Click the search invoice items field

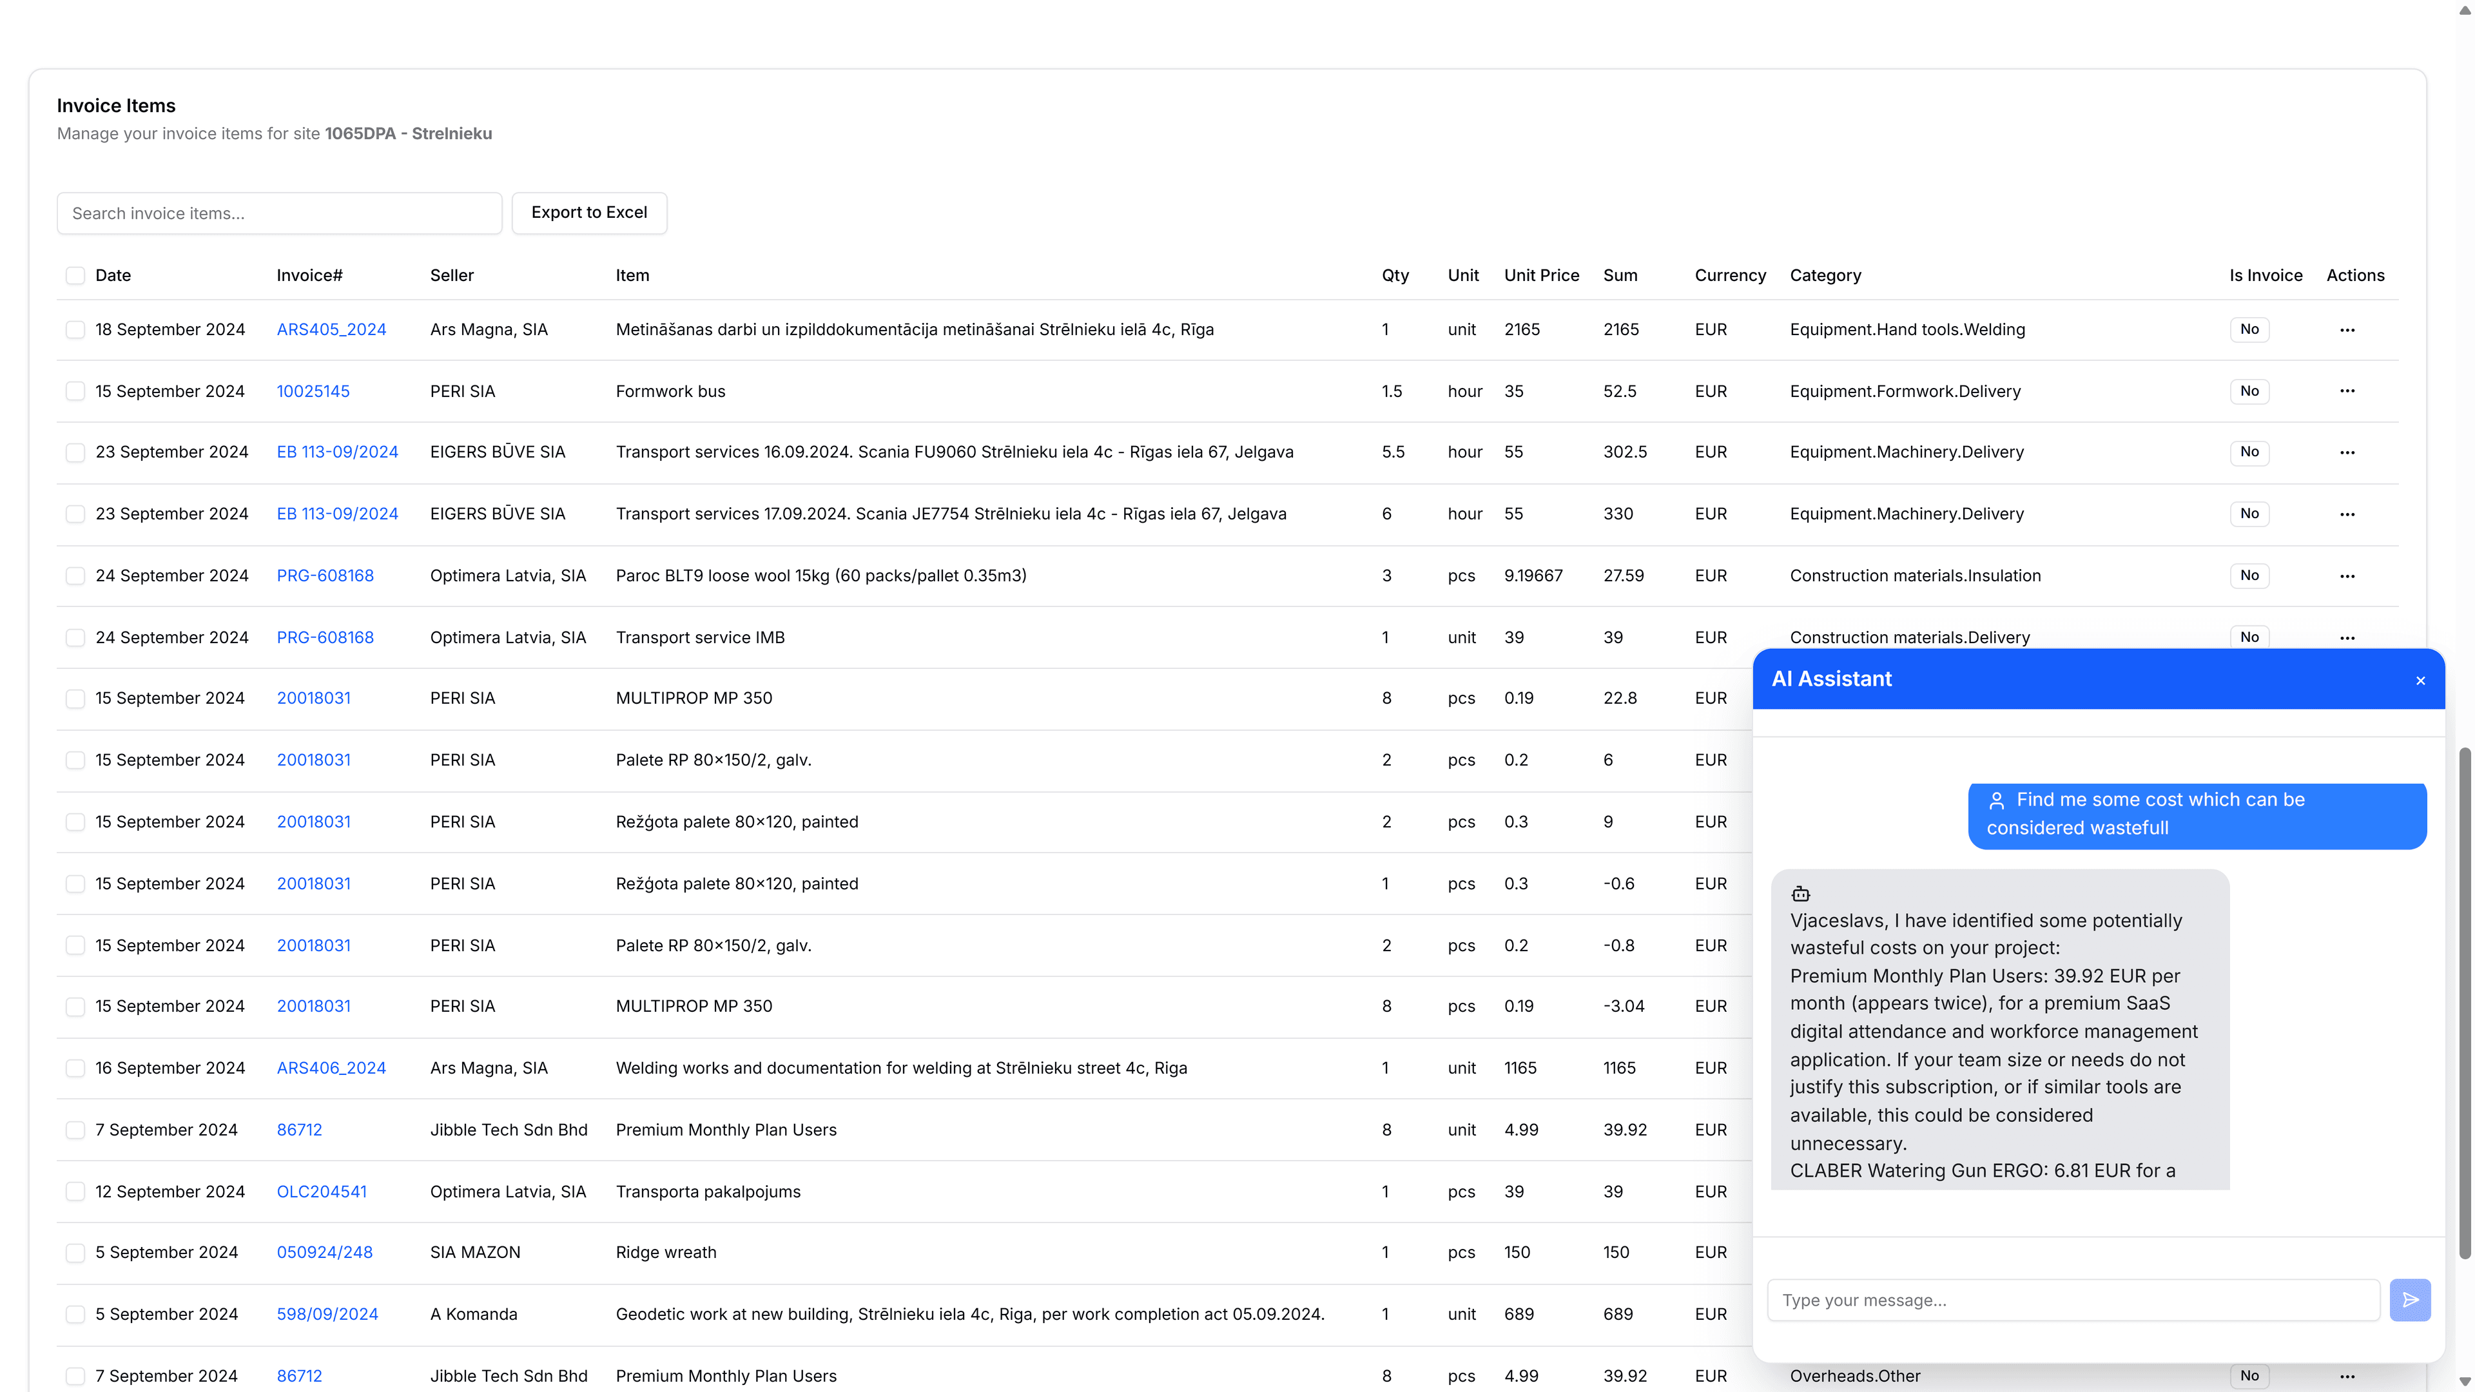(x=278, y=212)
